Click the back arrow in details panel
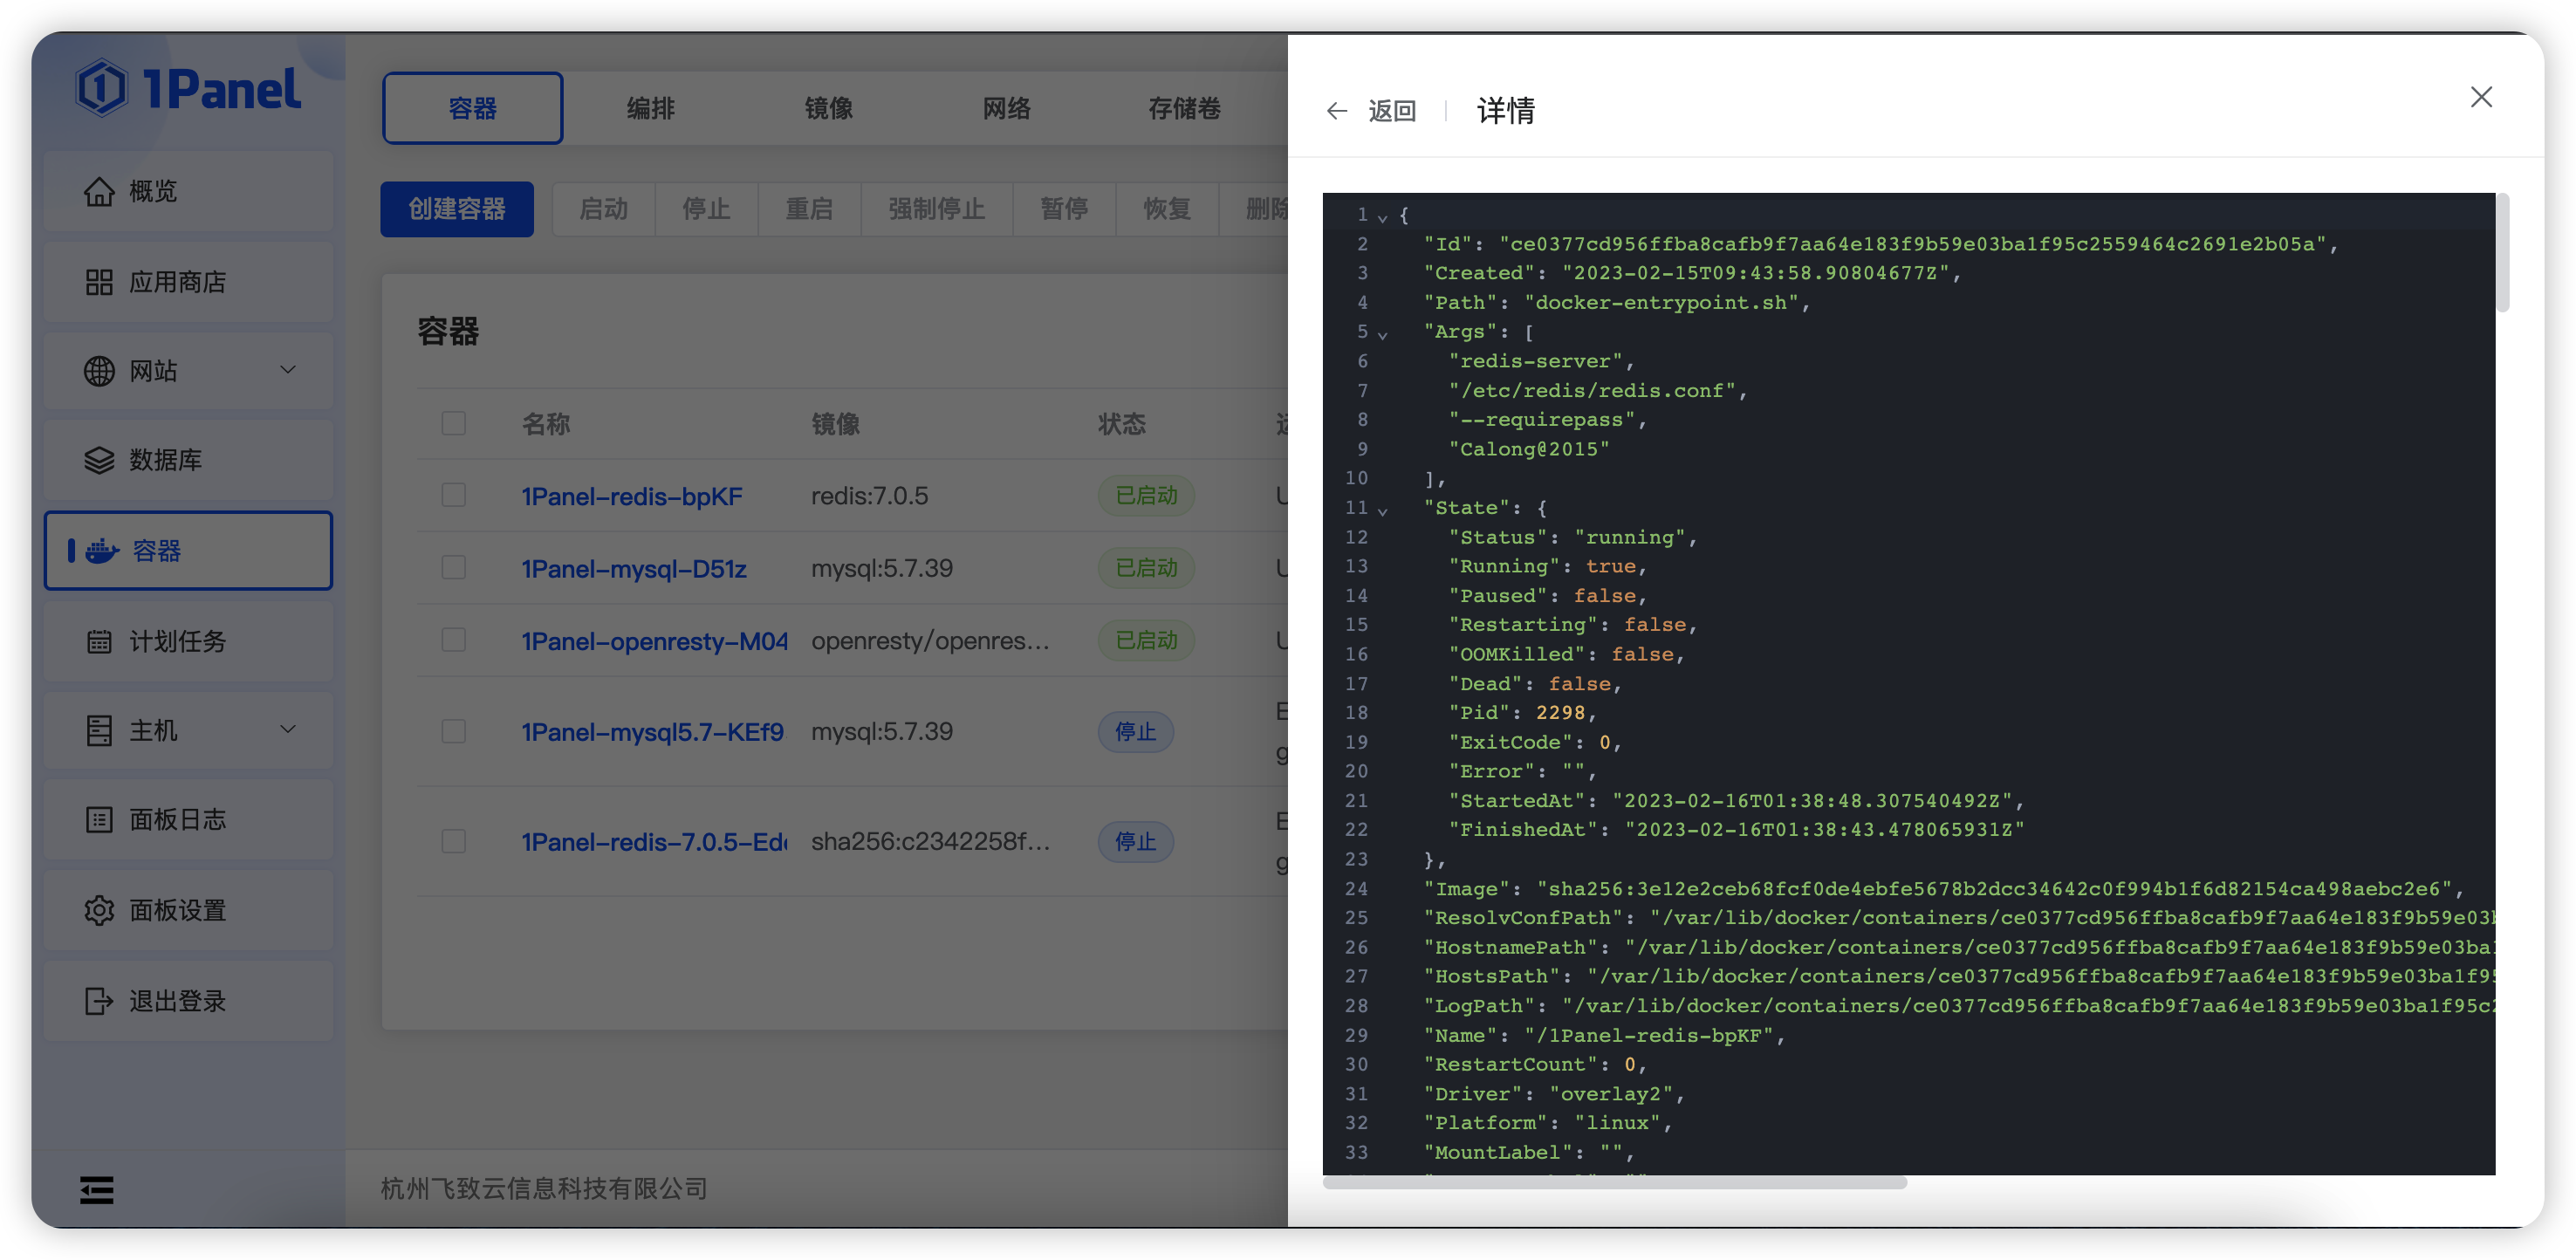 tap(1337, 110)
